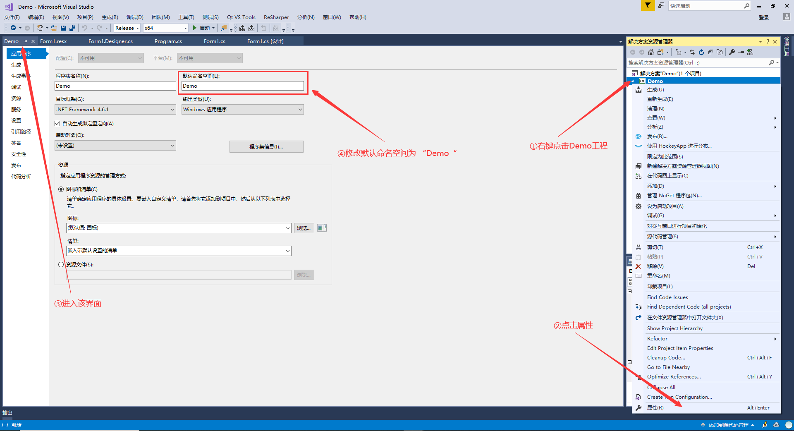Open the Release configuration dropdown
This screenshot has width=794, height=431.
127,28
